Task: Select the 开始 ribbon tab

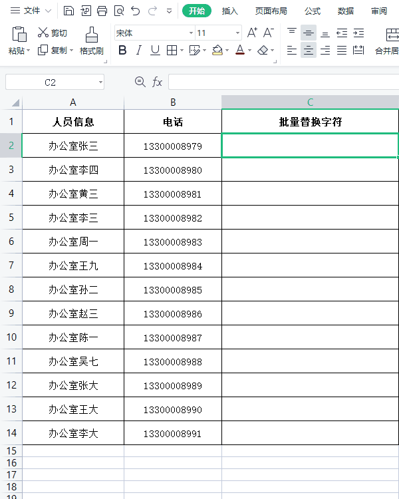Action: [x=197, y=11]
